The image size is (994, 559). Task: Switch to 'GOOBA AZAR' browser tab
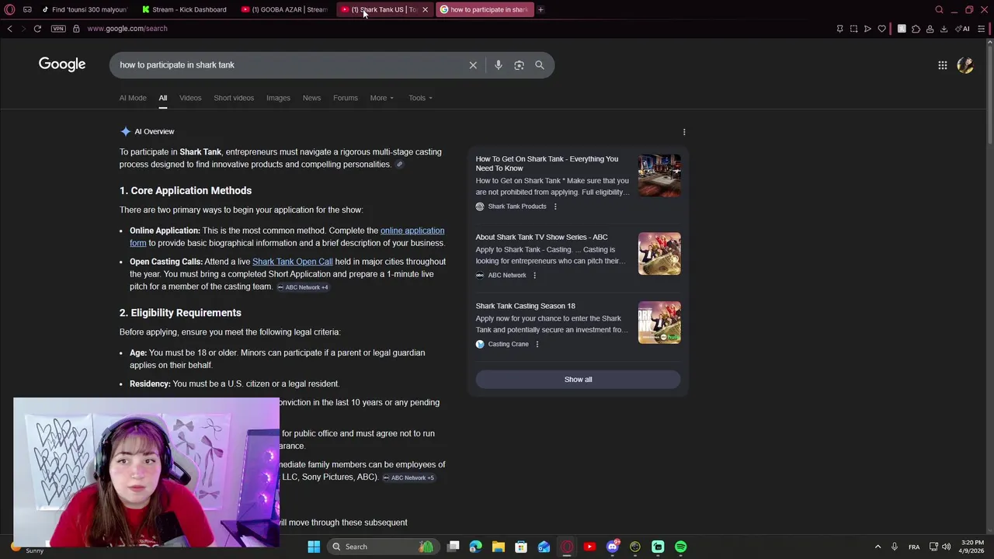point(286,9)
